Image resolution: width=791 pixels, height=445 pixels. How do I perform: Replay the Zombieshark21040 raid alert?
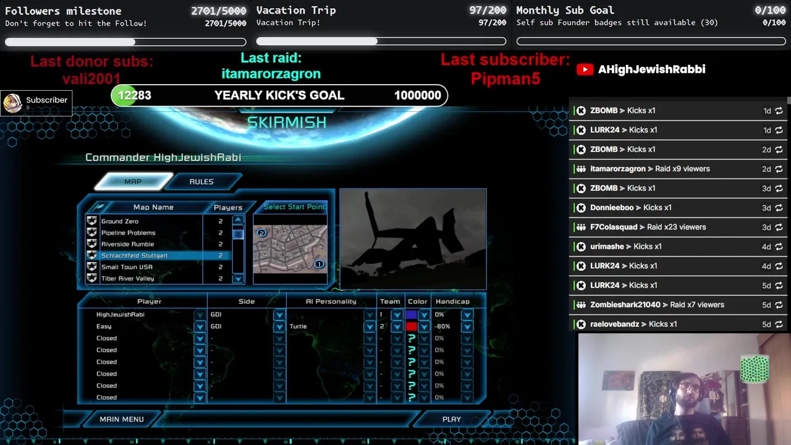click(779, 305)
